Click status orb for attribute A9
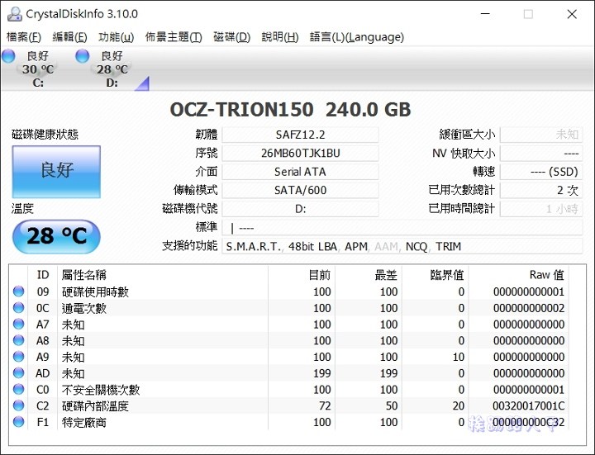Image resolution: width=595 pixels, height=455 pixels. [x=18, y=357]
